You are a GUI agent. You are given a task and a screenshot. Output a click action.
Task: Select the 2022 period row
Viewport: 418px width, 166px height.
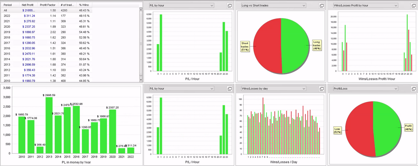coord(46,16)
